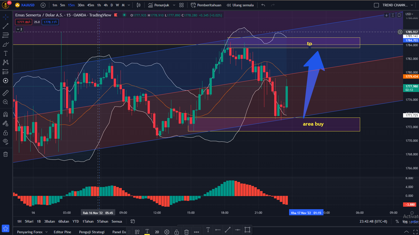Set range to Semua
419x235 pixels.
click(117, 221)
